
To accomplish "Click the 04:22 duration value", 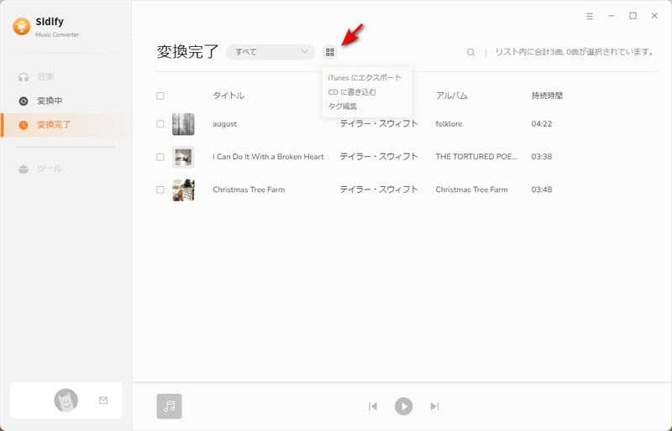I will [542, 124].
